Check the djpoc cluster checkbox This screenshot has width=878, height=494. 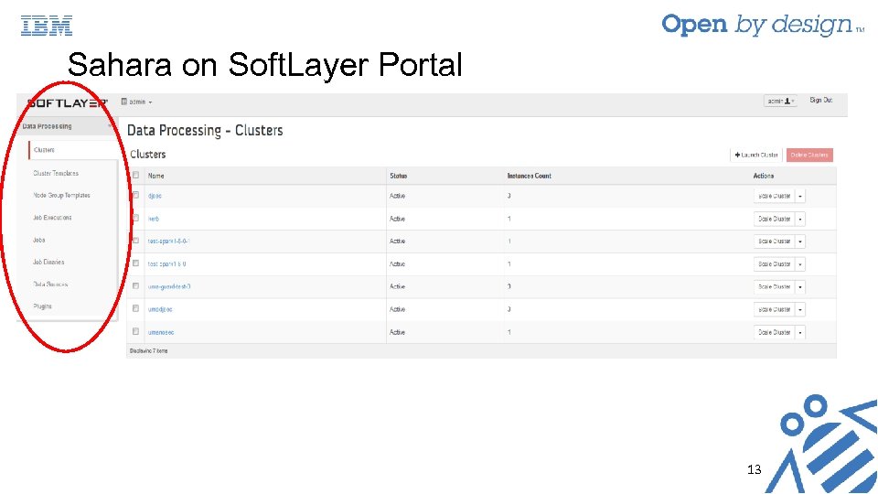135,196
